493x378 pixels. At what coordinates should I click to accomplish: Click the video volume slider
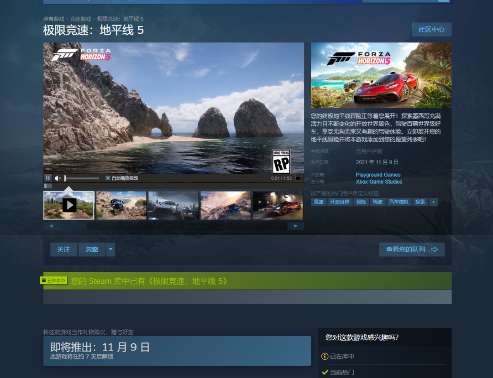[x=82, y=178]
